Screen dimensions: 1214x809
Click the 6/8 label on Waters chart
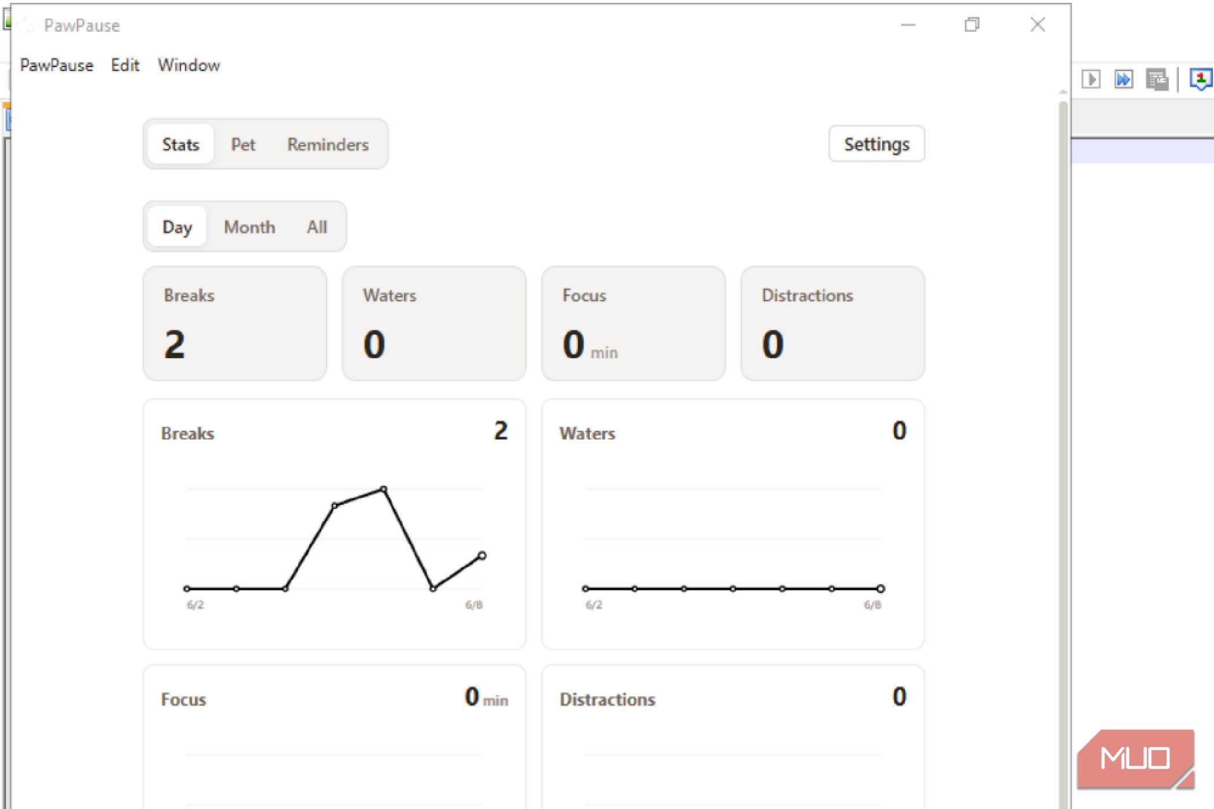tap(872, 605)
